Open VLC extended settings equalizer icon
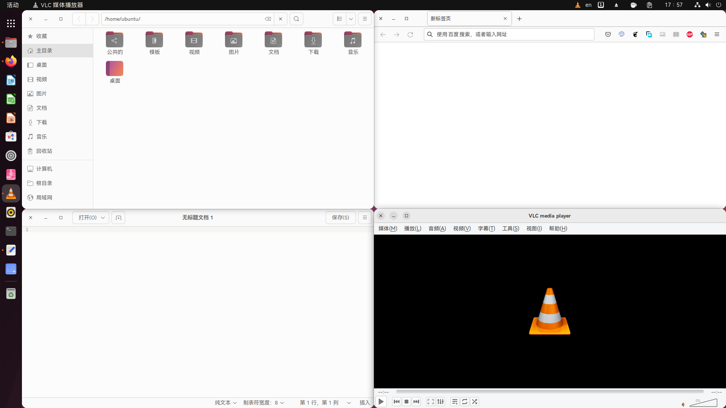Viewport: 726px width, 408px height. [441, 402]
